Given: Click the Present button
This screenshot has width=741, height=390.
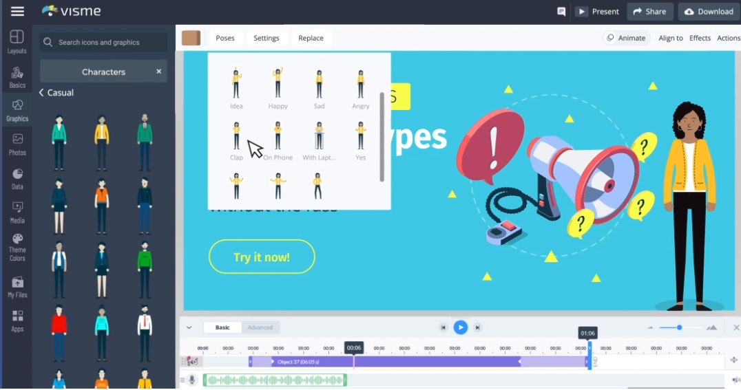Looking at the screenshot, I should 598,12.
